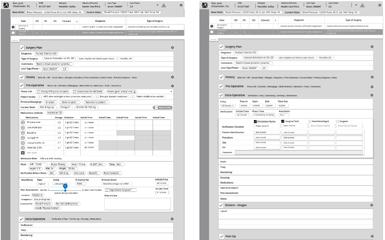Jump to Anesthesia in left Pre-Operative nav
Image resolution: width=385 pixels, height=240 pixels.
coord(116,86)
